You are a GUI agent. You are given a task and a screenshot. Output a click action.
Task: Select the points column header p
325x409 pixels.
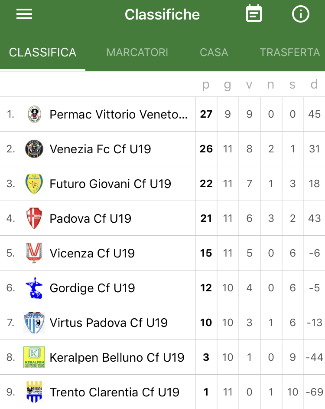click(206, 85)
